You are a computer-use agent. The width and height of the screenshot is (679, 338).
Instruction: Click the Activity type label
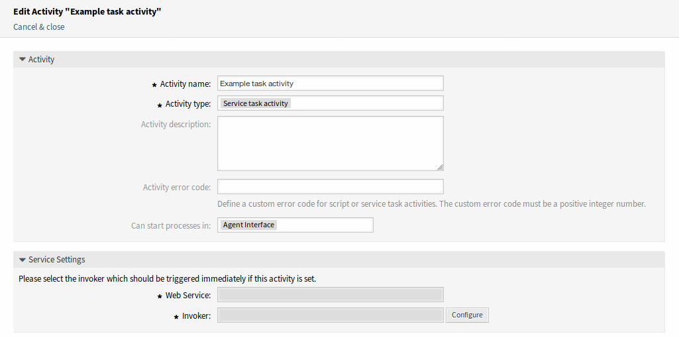click(187, 104)
